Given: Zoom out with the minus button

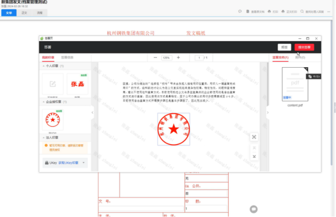Looking at the screenshot, I should click(156, 58).
